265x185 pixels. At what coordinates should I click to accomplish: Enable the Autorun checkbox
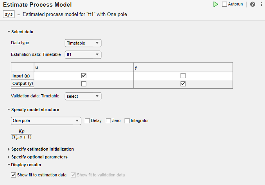click(224, 4)
